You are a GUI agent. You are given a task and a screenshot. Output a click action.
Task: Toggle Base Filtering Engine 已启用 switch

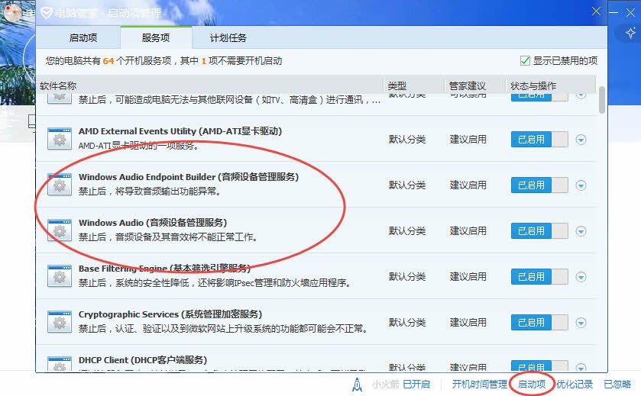pyautogui.click(x=539, y=276)
